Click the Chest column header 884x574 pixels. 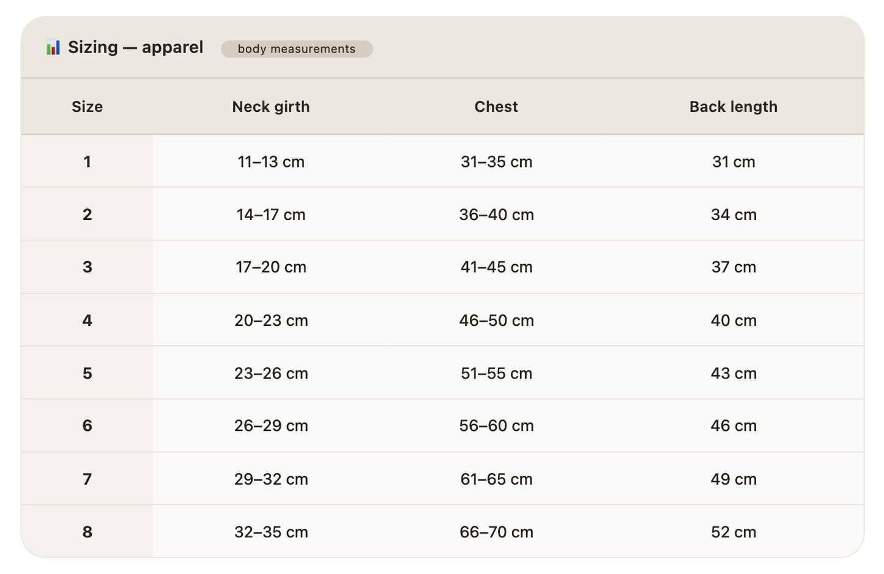[496, 106]
